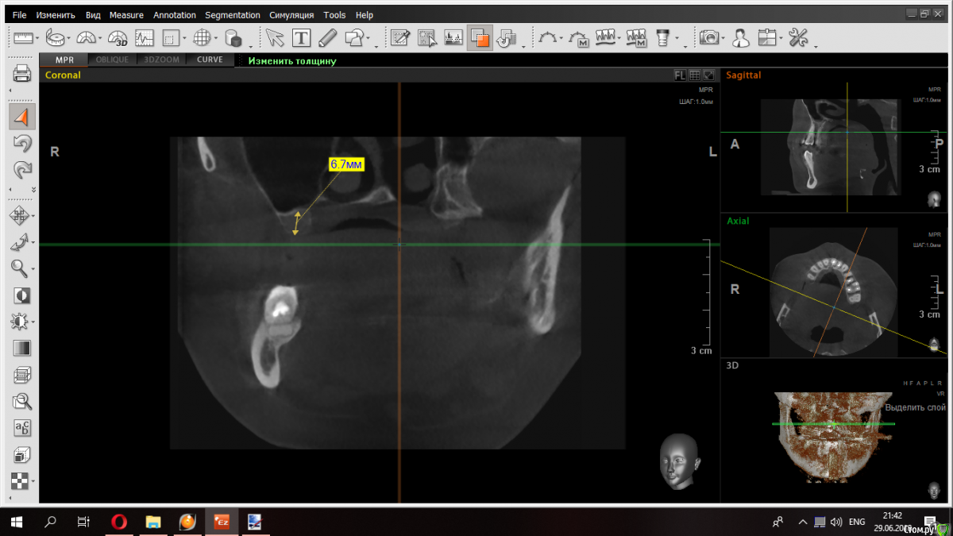Image resolution: width=953 pixels, height=536 pixels.
Task: Click the 6.7мм measurement label
Action: click(x=346, y=164)
